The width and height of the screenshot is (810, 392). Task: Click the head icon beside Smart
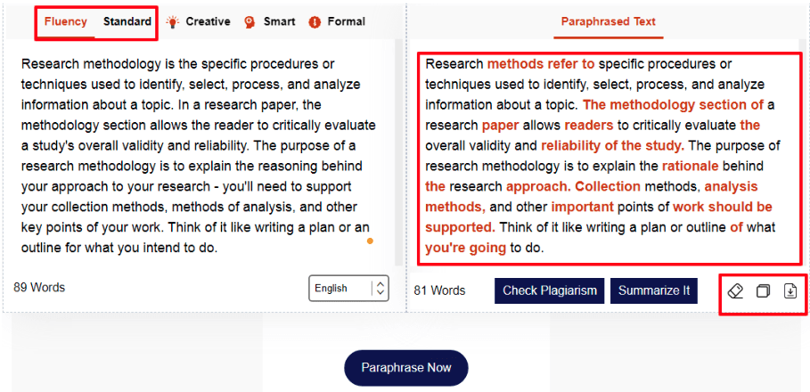[x=250, y=21]
